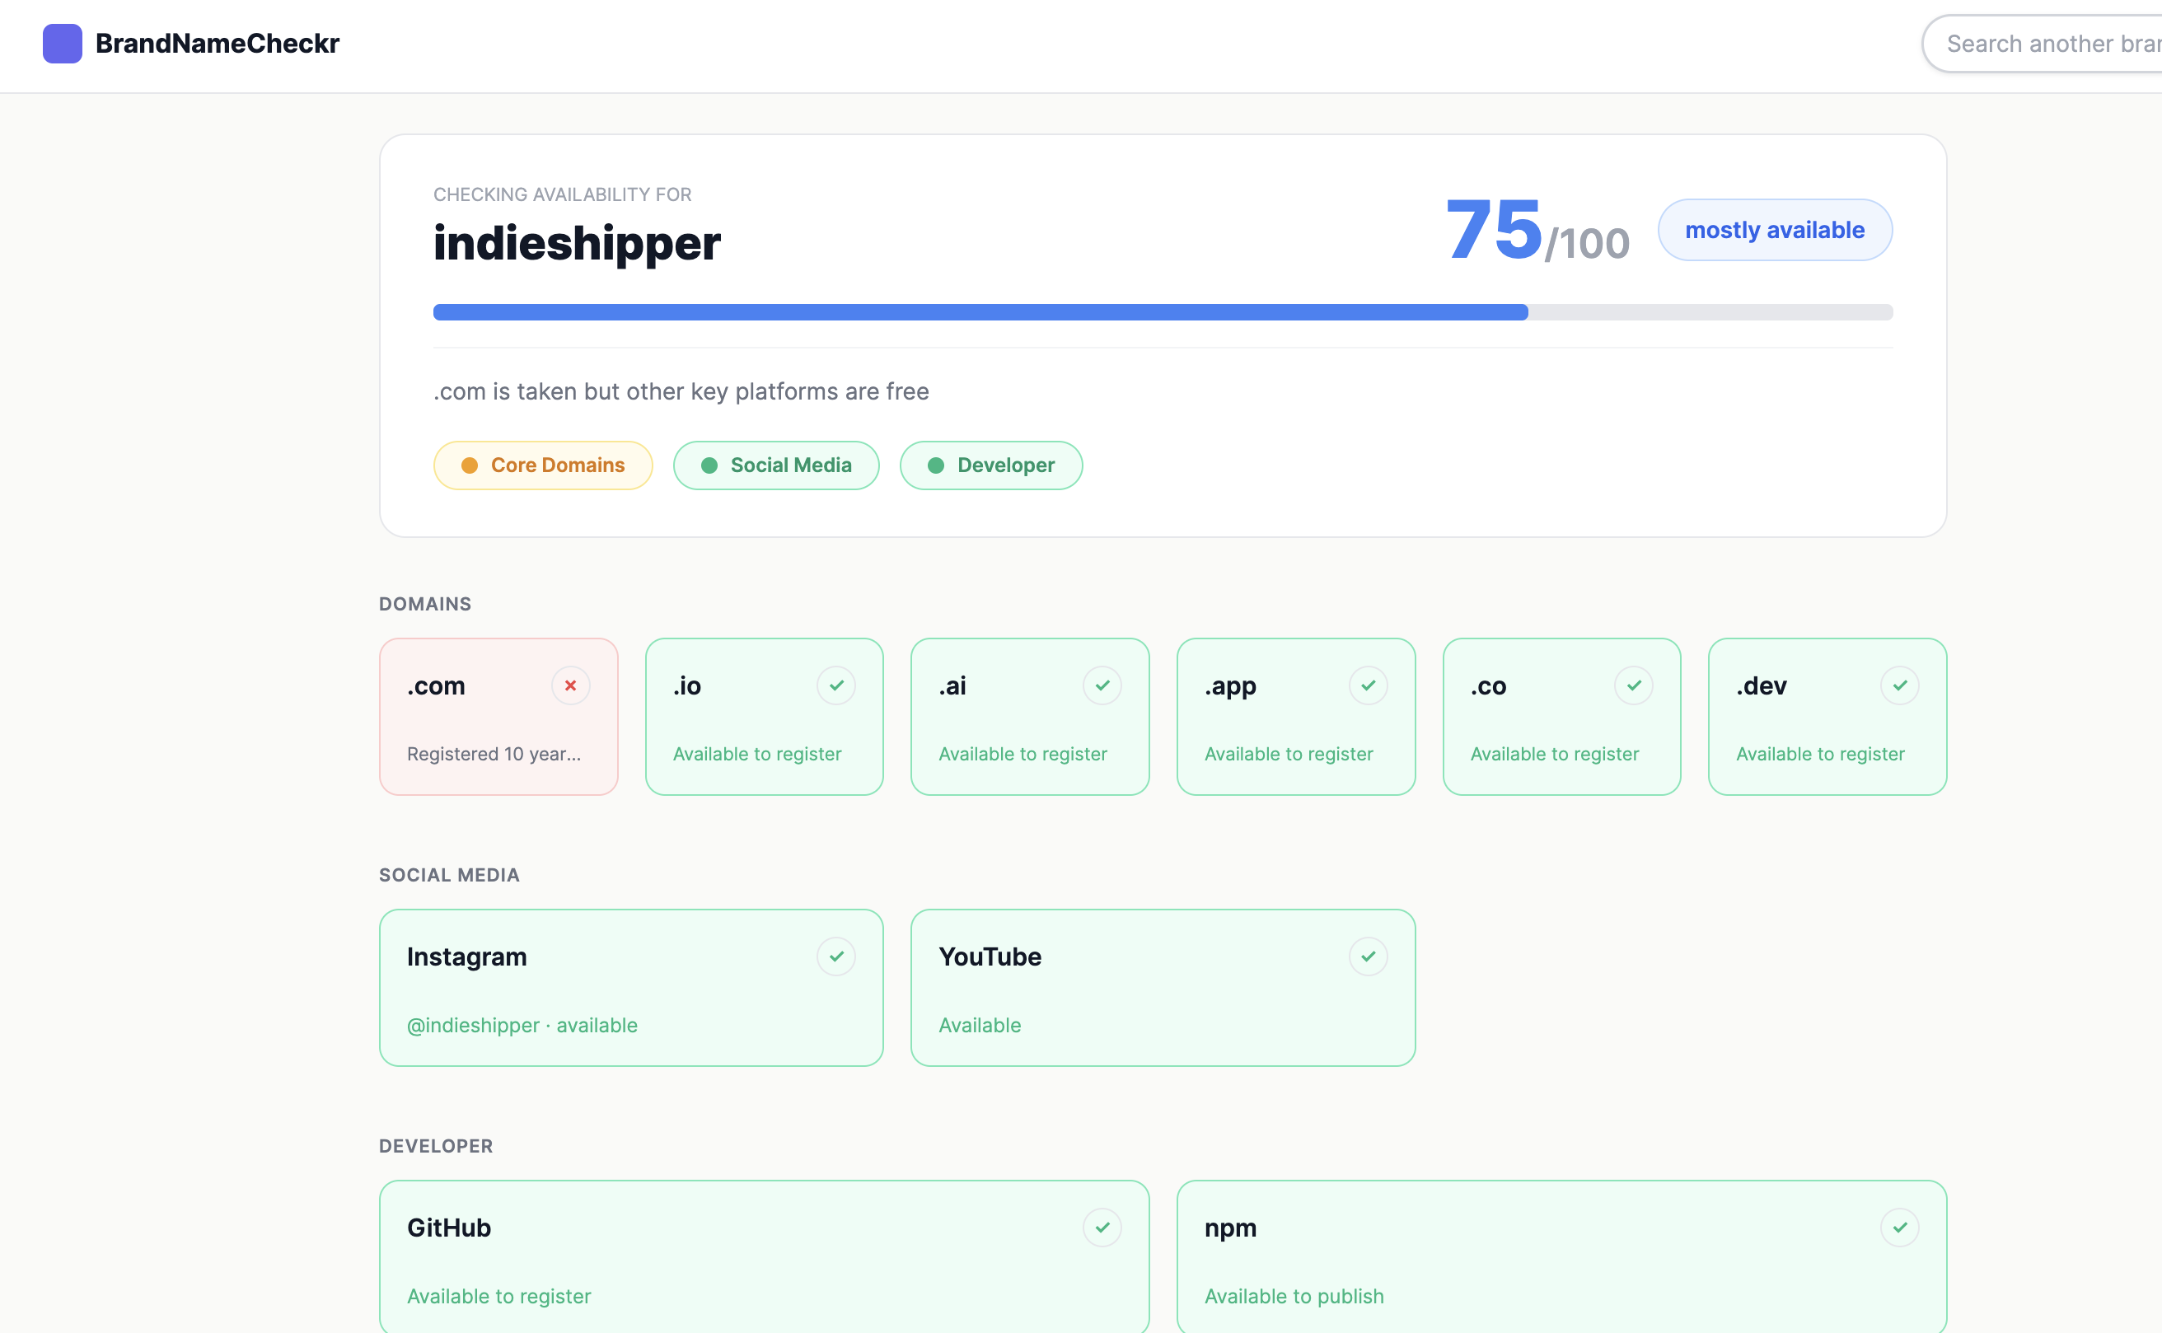The width and height of the screenshot is (2162, 1333).
Task: Click 'Available to register' under GitHub
Action: [x=499, y=1296]
